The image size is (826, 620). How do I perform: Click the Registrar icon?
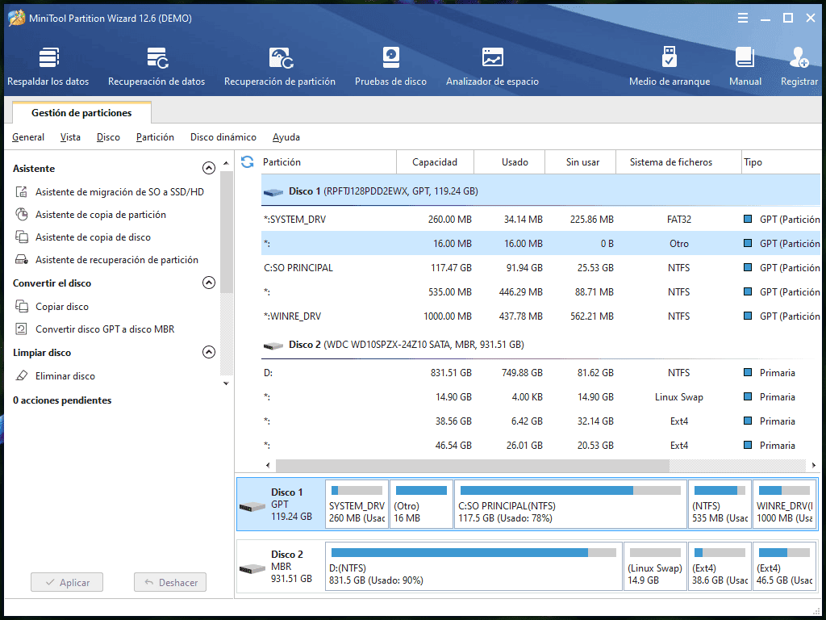(x=799, y=66)
